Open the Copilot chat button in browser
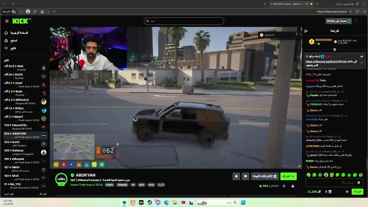Viewport: 368px width, 207px height. (x=9, y=11)
